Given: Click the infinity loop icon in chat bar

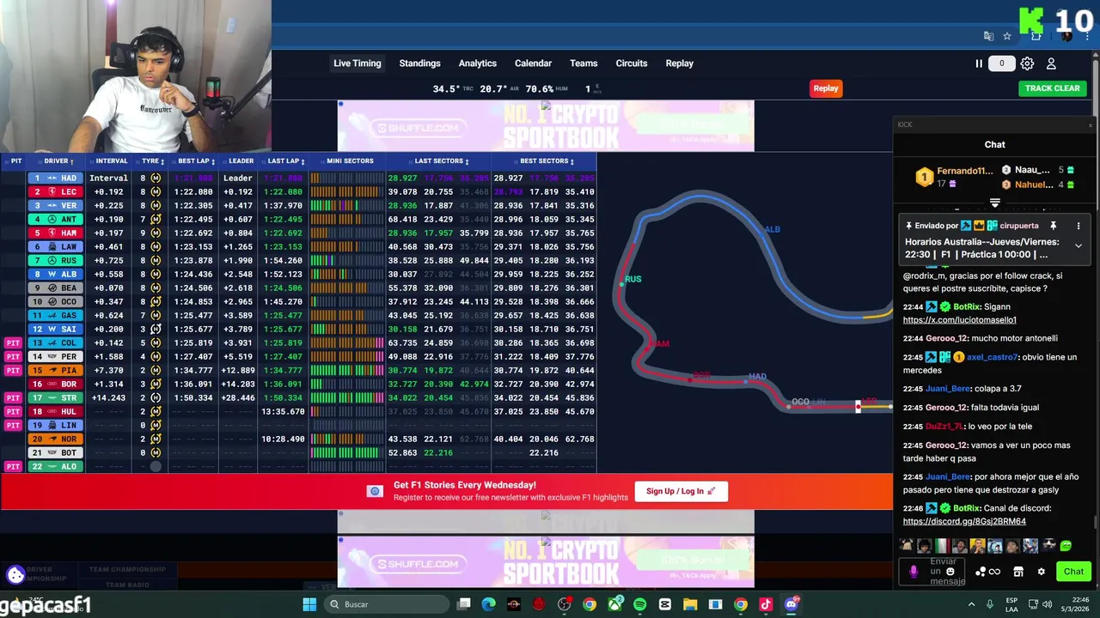Looking at the screenshot, I should [x=995, y=572].
